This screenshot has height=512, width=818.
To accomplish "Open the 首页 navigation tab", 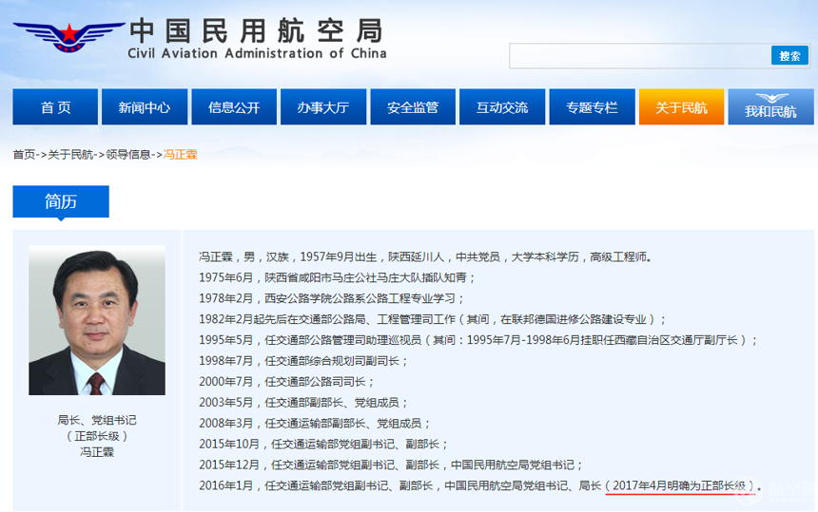I will click(x=55, y=107).
